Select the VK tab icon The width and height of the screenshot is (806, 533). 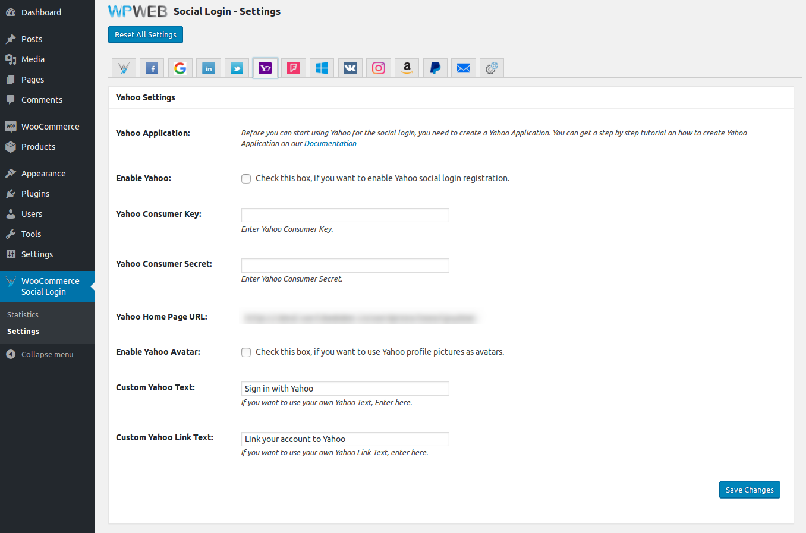(350, 68)
